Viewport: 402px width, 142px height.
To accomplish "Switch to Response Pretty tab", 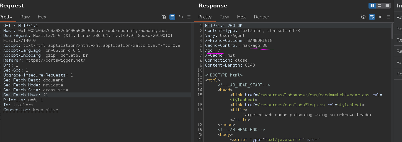I will pos(205,17).
